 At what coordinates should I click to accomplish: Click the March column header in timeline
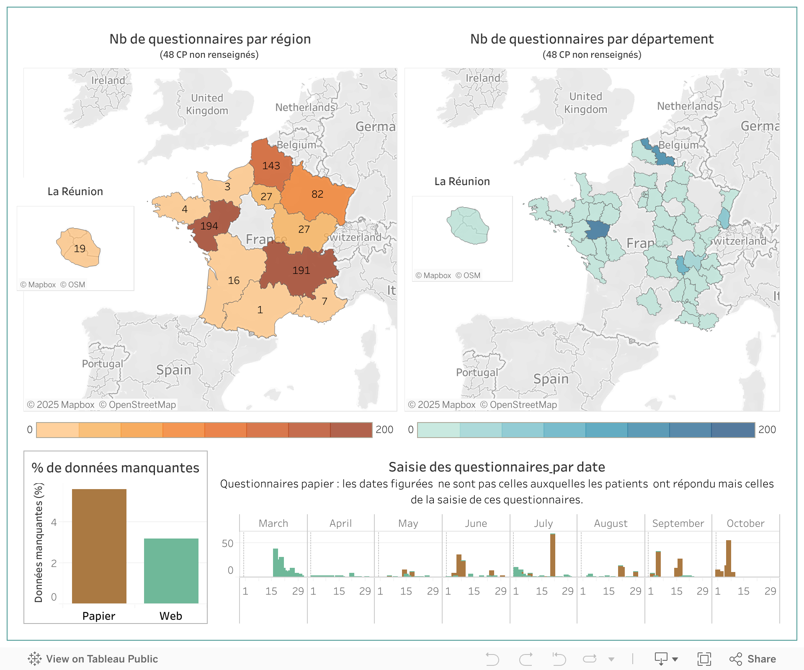[273, 523]
